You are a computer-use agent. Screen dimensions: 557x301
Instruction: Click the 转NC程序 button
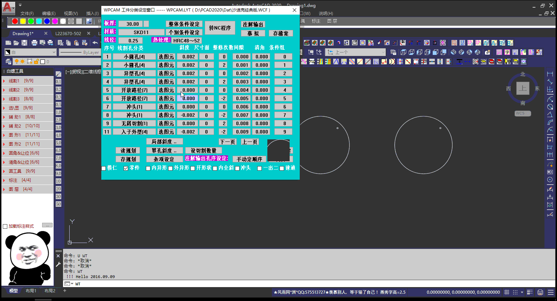coord(220,28)
